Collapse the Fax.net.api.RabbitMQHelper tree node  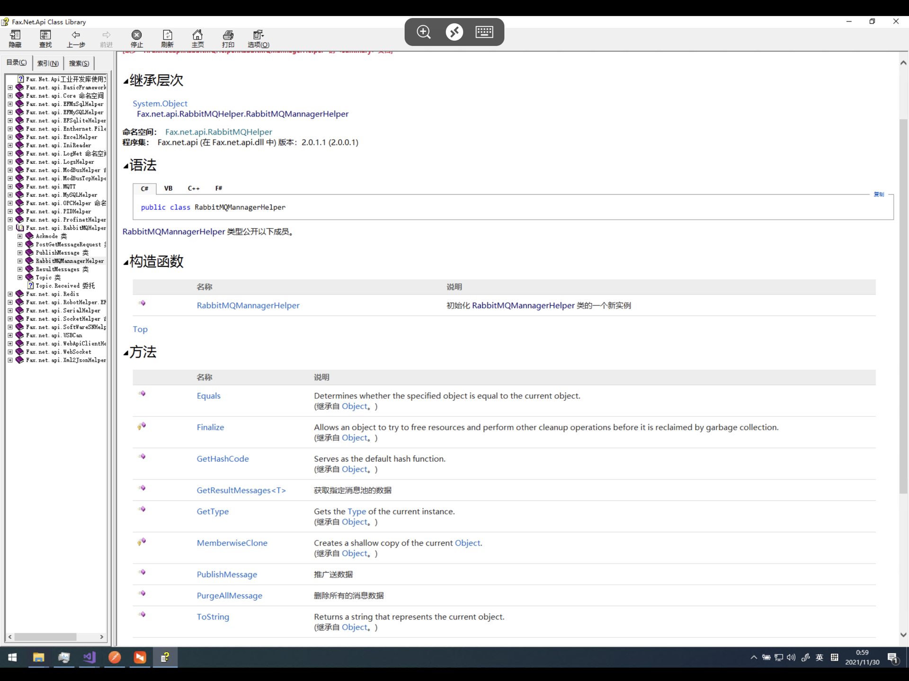coord(10,228)
